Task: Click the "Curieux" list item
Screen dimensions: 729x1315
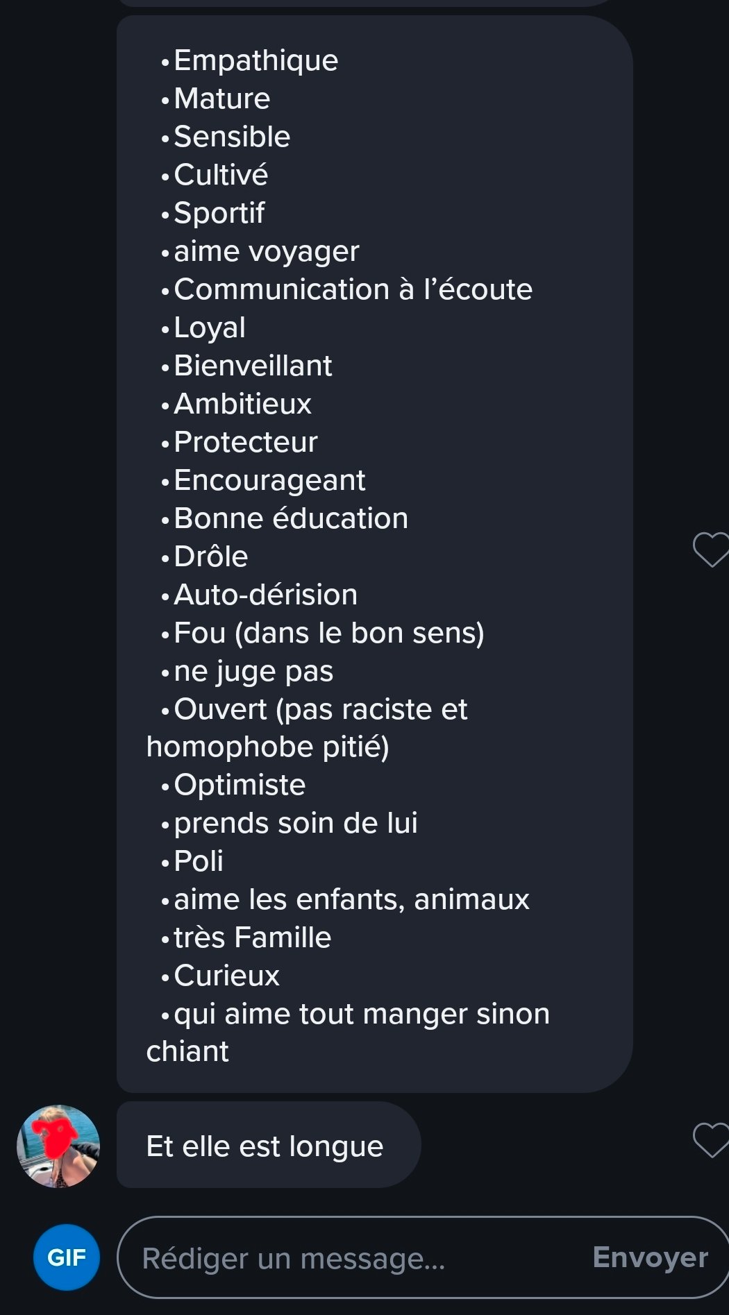Action: click(226, 976)
